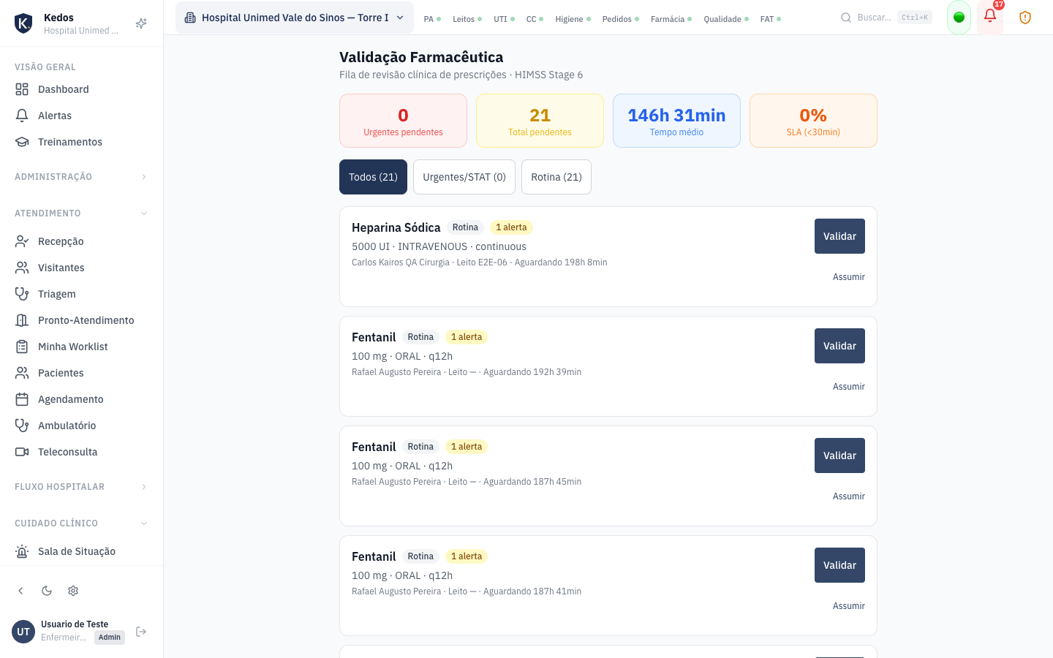Click the Buscar search field
This screenshot has width=1053, height=658.
tap(886, 18)
